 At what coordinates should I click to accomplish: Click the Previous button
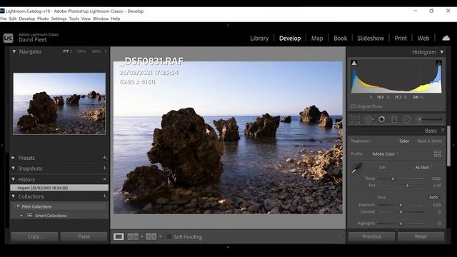(371, 236)
